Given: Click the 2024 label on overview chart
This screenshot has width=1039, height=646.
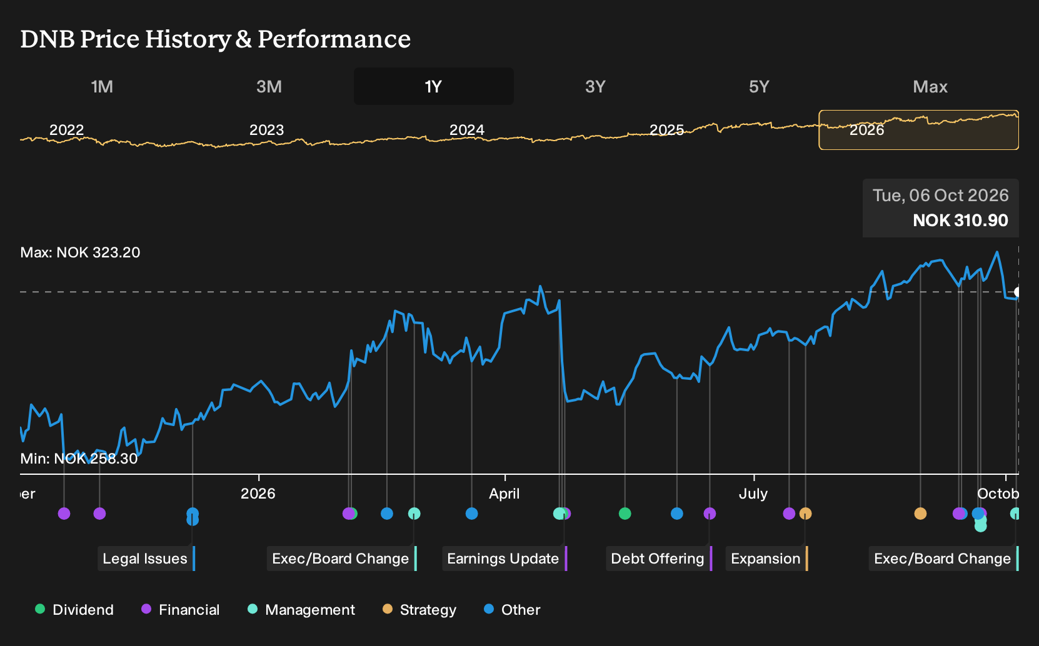Looking at the screenshot, I should click(x=466, y=130).
